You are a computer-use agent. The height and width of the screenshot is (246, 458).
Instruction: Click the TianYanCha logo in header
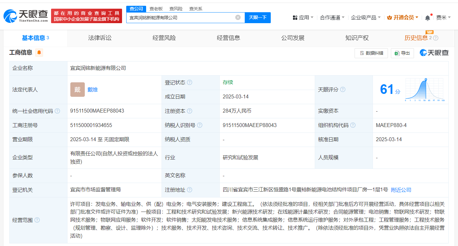pos(25,16)
